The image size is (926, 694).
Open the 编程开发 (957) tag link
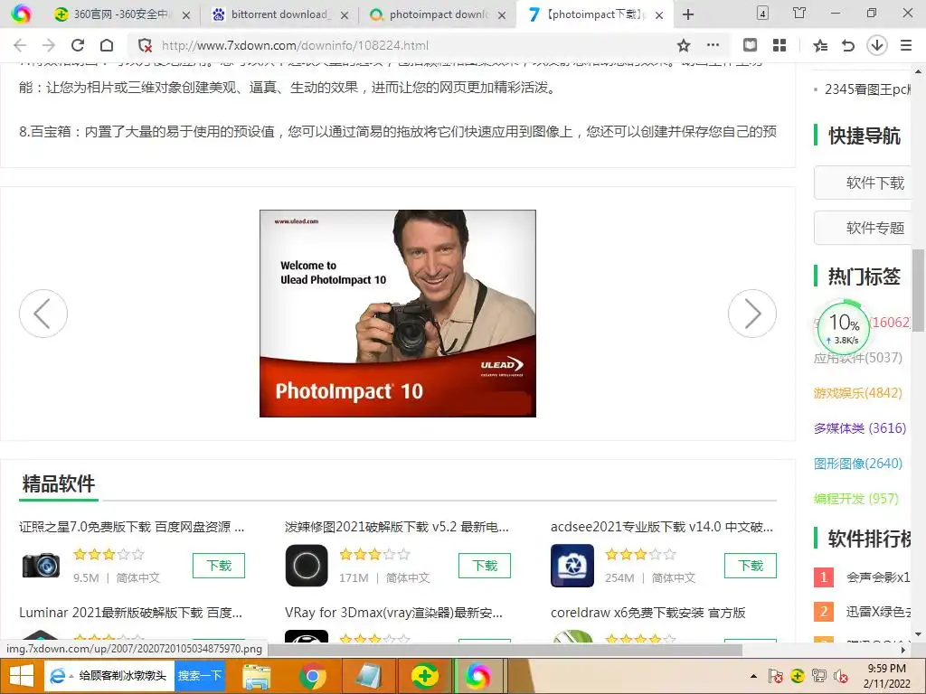[856, 499]
